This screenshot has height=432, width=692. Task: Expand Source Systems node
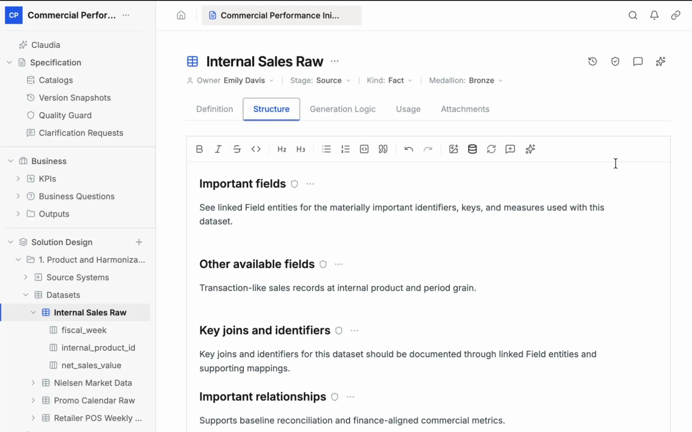25,277
